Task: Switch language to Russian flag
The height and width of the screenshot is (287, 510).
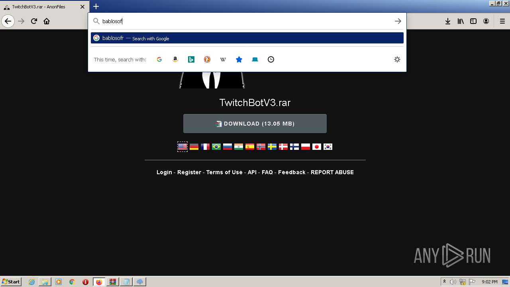Action: (228, 147)
